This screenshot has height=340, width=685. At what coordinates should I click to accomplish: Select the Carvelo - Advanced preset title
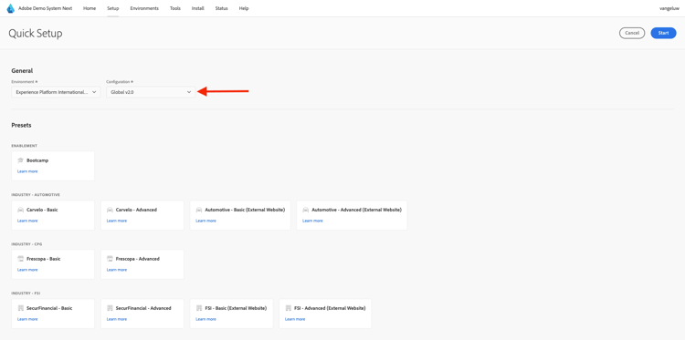(136, 210)
